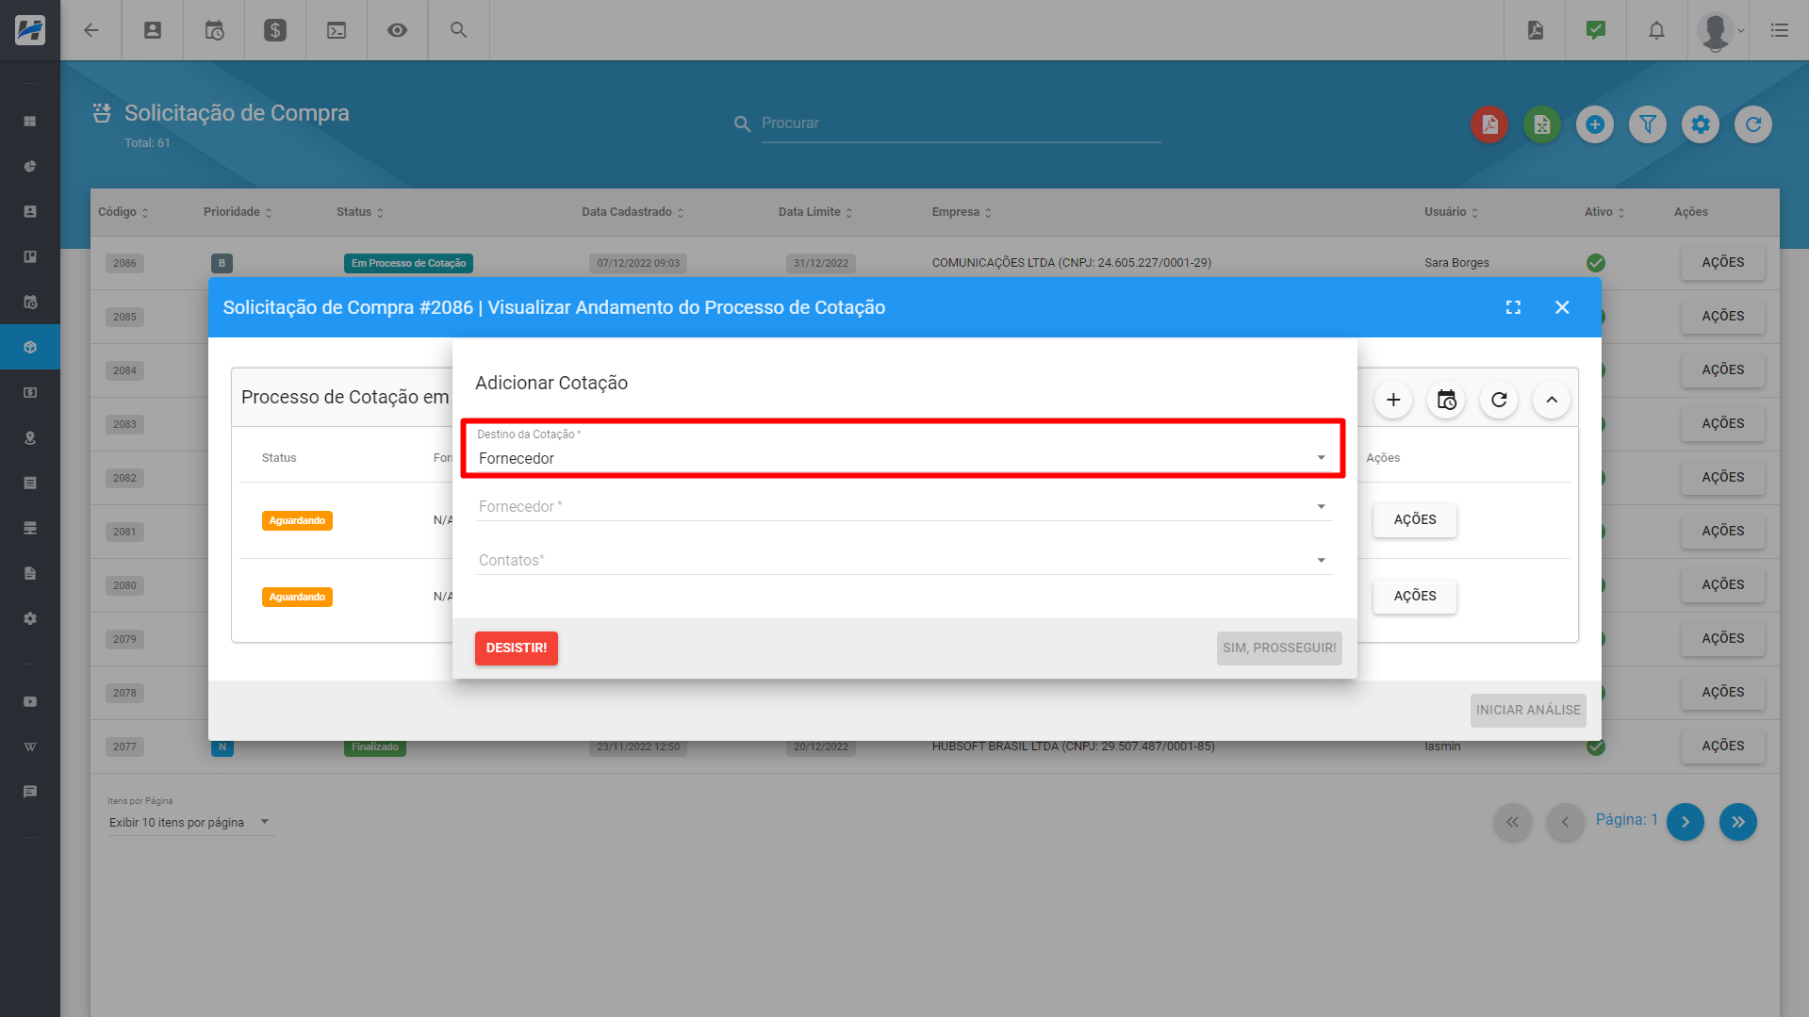Click the plus icon in quotation panel
This screenshot has height=1017, width=1809.
1393,400
